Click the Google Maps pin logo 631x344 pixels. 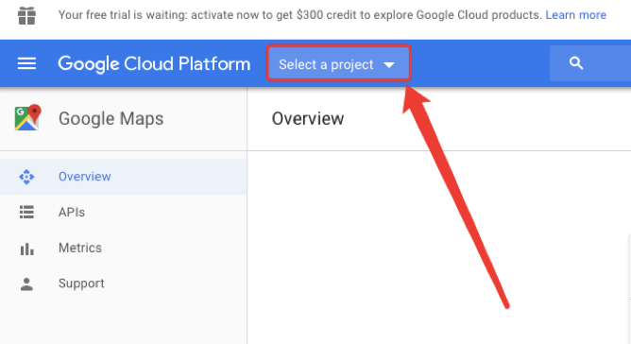[x=27, y=117]
